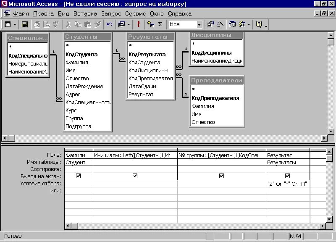Viewport: 336px width, 242px height.
Task: Click the Format Painter brush icon
Action: (x=97, y=24)
